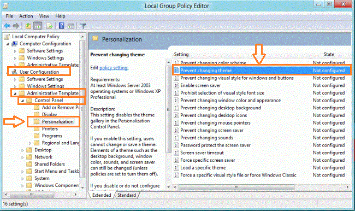This screenshot has height=211, width=355.
Task: Click the tree pane vertical scrollbar
Action: pos(82,109)
